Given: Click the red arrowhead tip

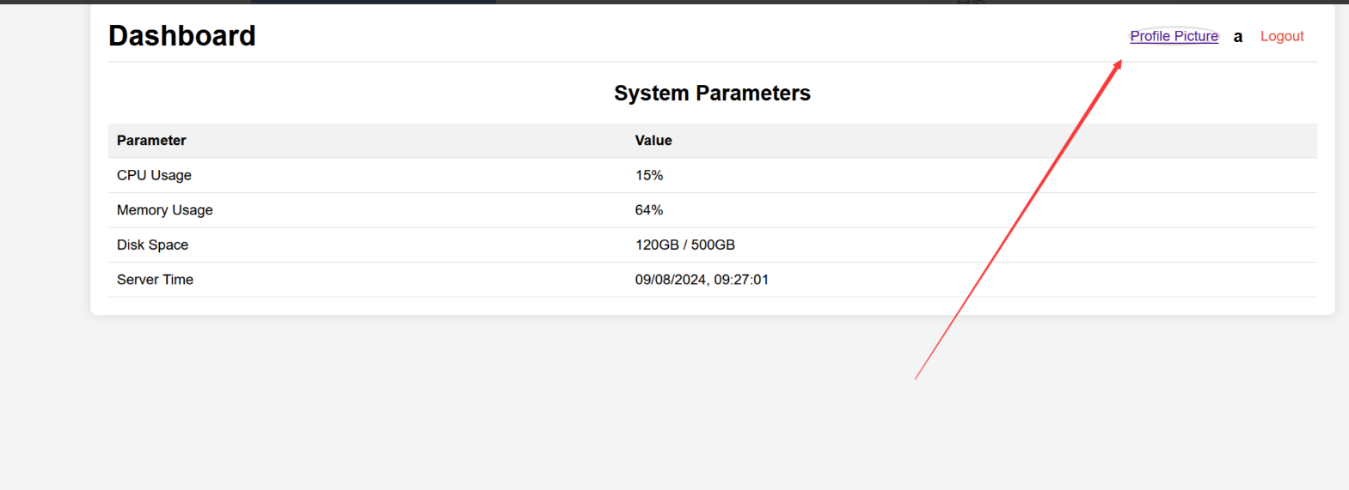Looking at the screenshot, I should point(1119,63).
